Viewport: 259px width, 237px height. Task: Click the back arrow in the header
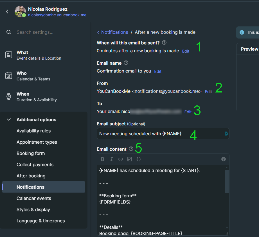[x=7, y=12]
